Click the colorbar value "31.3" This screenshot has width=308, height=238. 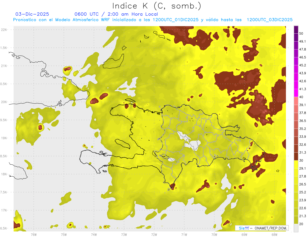tap(303, 153)
